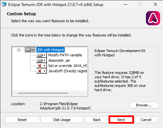
Task: Click the "This feature requires 328MB" description text
Action: coord(120,81)
